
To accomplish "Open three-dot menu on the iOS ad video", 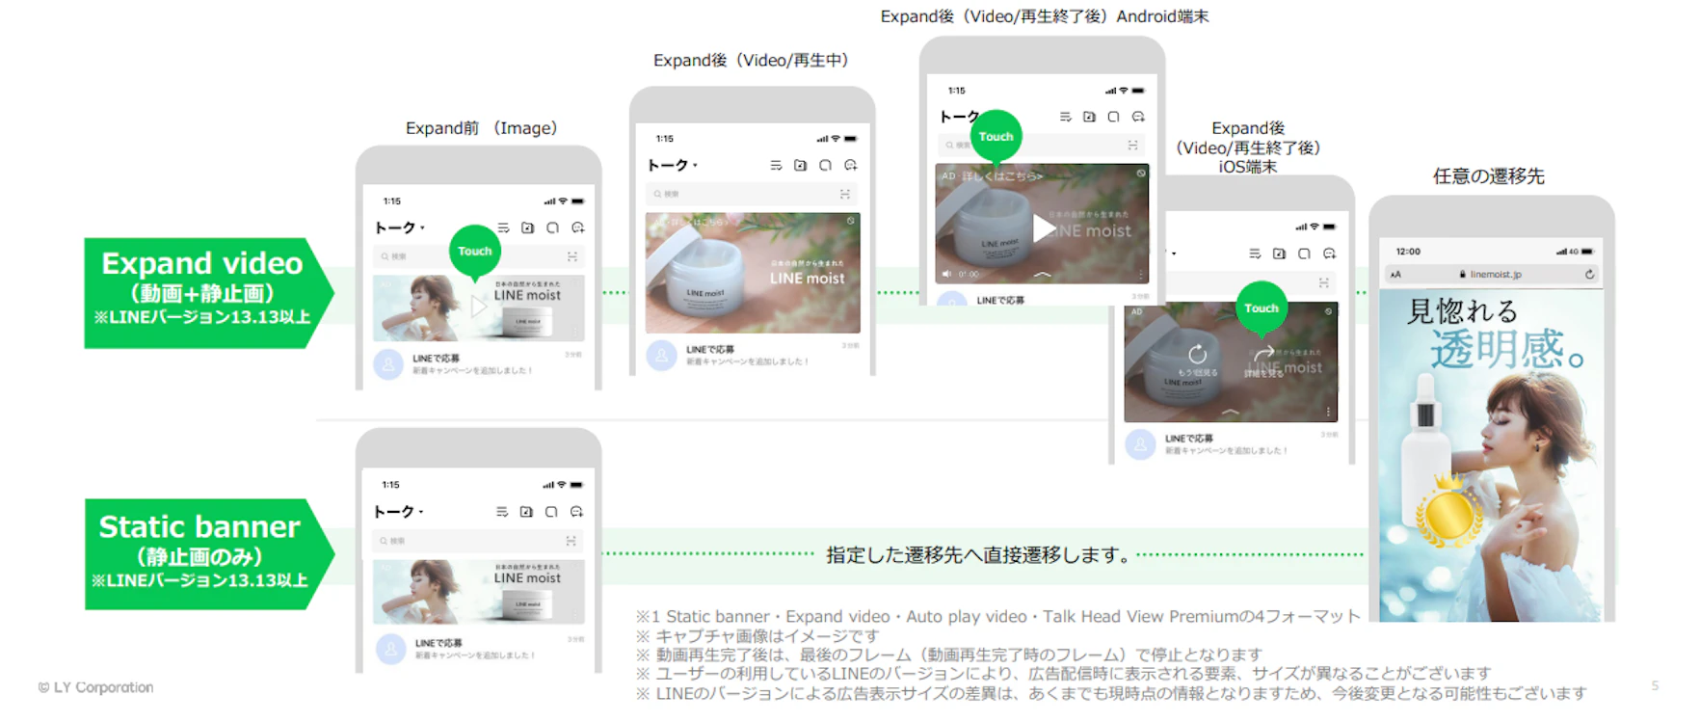I will (x=1328, y=412).
